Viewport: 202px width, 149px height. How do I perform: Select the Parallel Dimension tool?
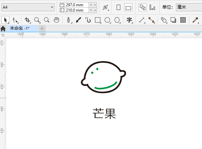pyautogui.click(x=142, y=20)
